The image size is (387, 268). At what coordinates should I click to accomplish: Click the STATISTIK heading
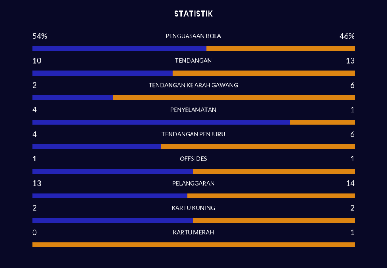(193, 14)
